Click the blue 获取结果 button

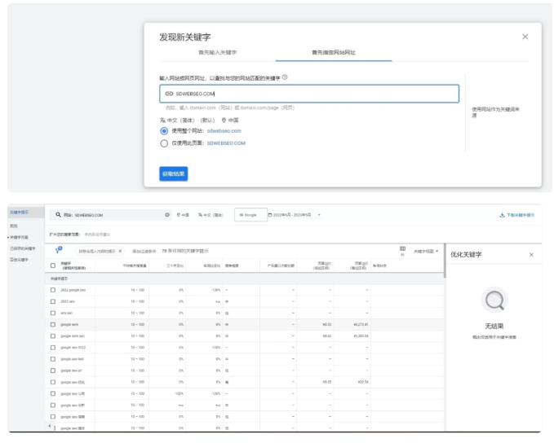174,174
